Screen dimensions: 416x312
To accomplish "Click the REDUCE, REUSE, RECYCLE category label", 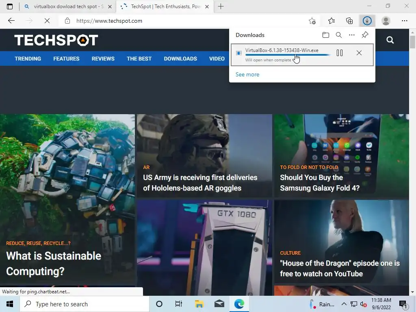I will pos(38,243).
